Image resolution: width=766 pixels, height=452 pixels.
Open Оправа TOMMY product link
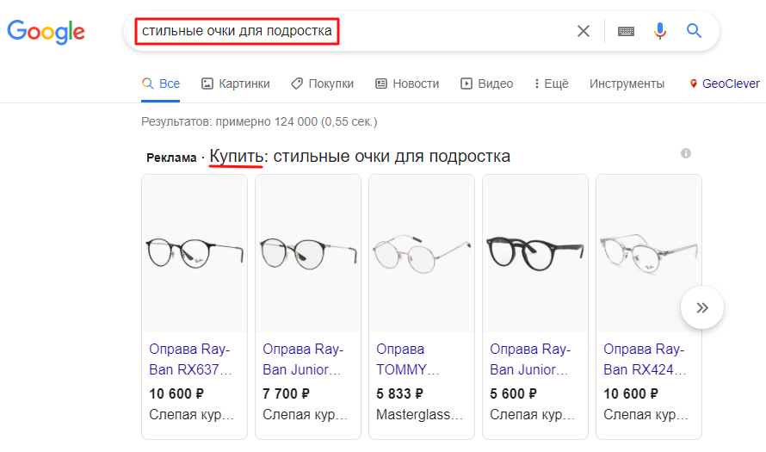(x=408, y=359)
